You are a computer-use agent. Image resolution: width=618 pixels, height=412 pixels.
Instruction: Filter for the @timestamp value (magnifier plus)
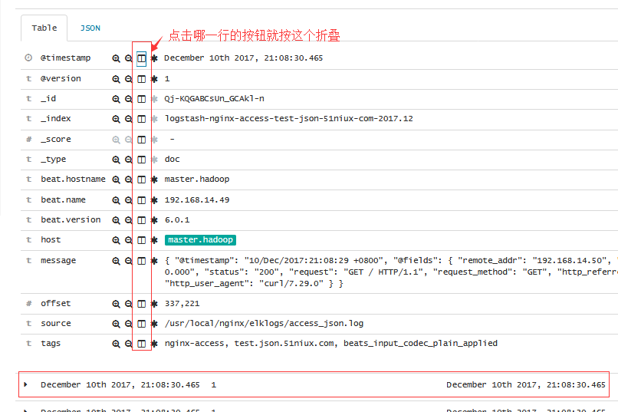tap(116, 58)
